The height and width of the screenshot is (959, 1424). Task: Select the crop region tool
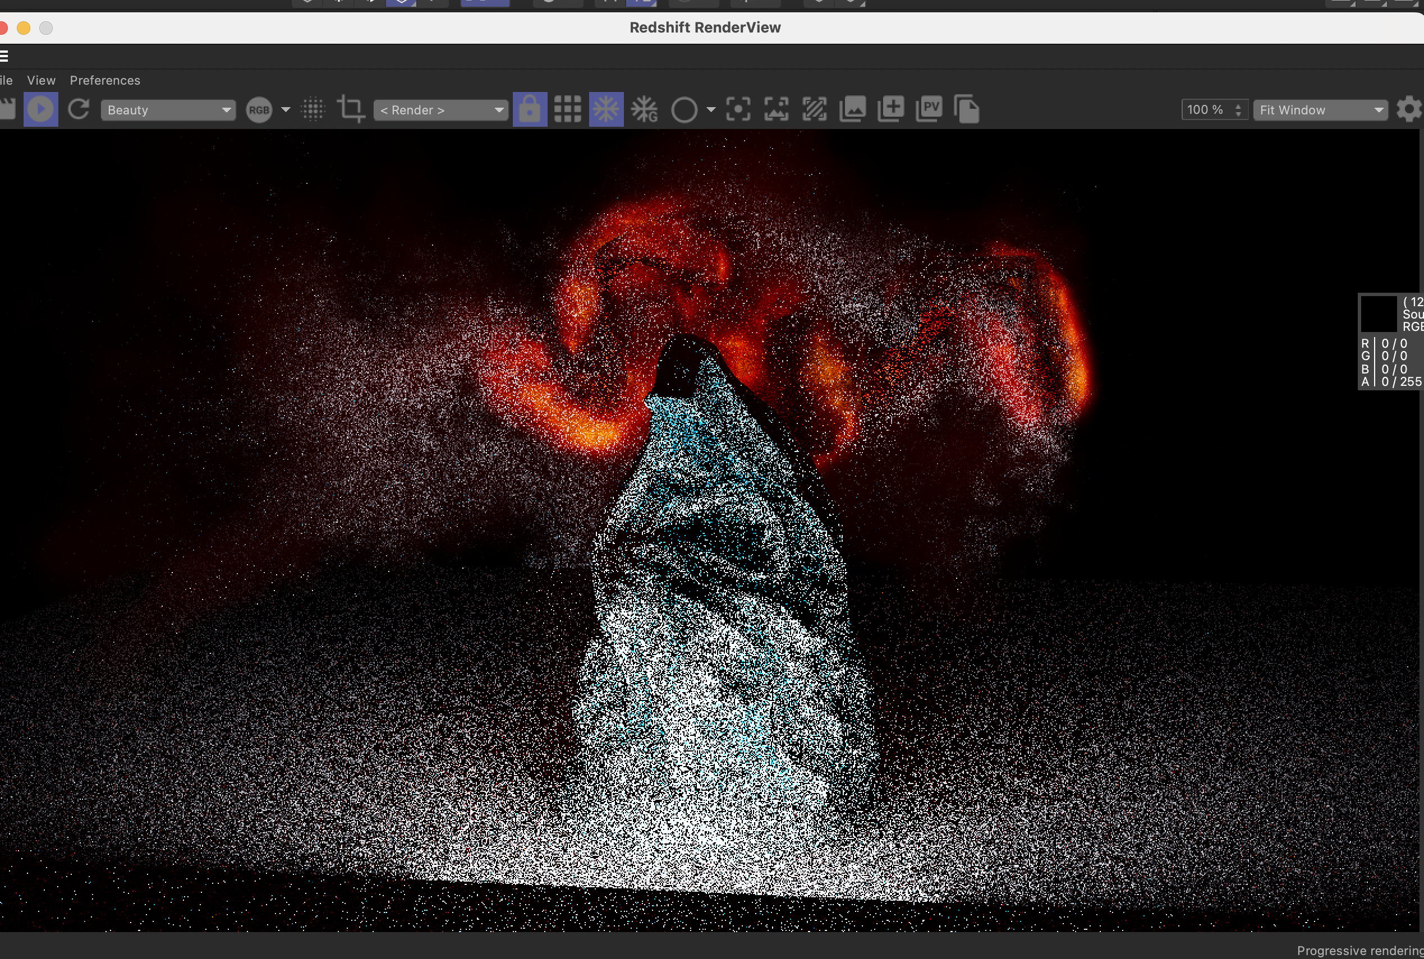pos(351,109)
